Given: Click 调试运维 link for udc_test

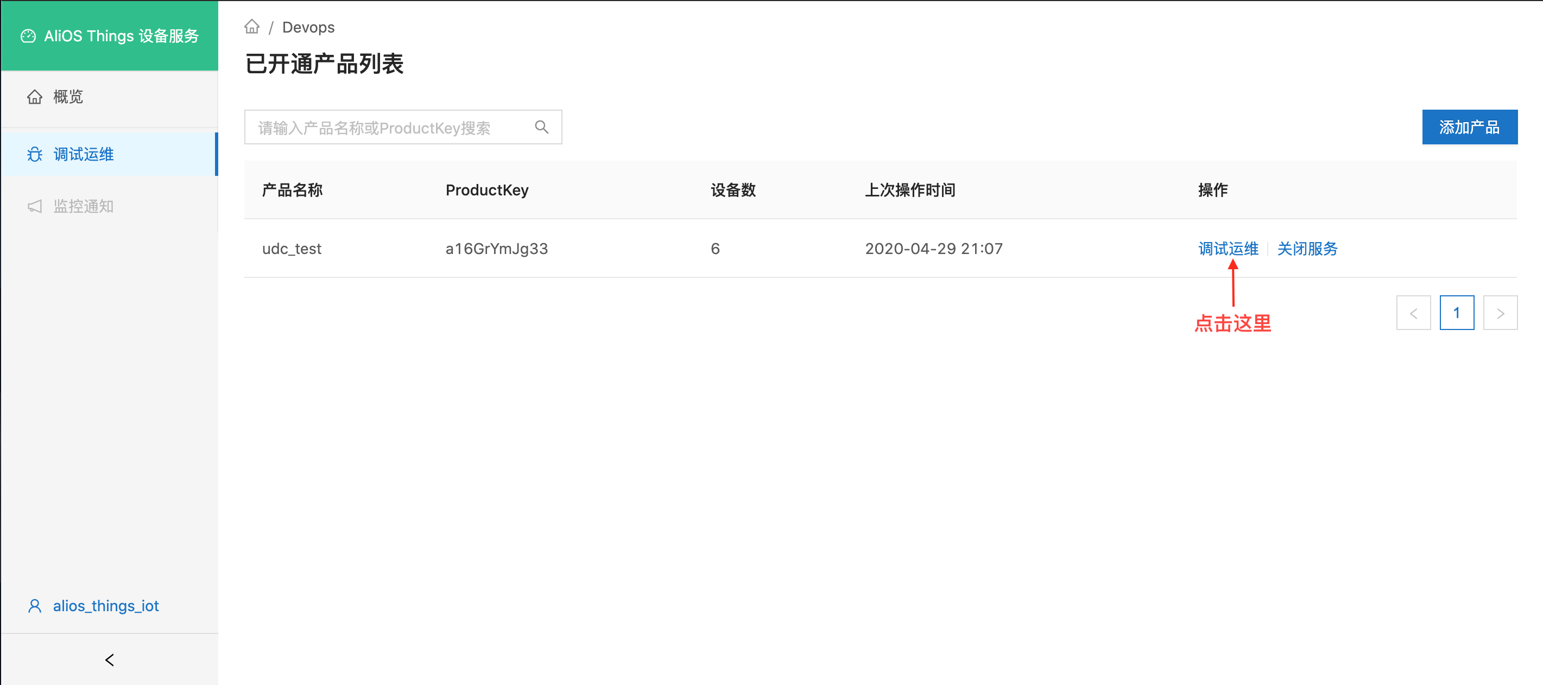Looking at the screenshot, I should click(1229, 249).
